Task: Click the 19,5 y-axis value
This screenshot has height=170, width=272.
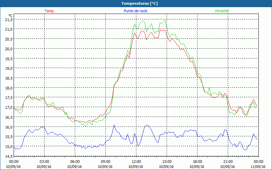Action: tap(9, 58)
